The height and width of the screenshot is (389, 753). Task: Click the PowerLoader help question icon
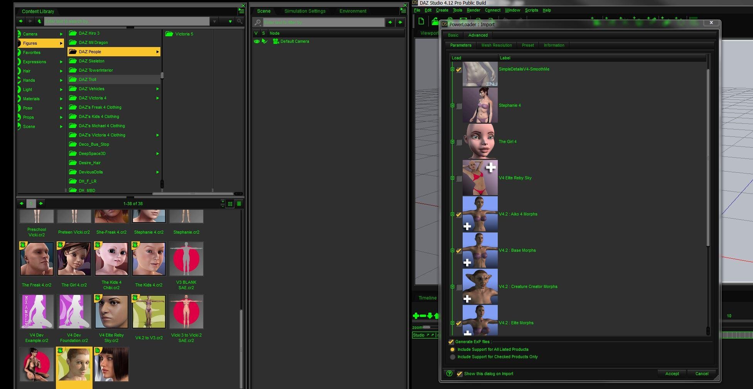pos(449,373)
